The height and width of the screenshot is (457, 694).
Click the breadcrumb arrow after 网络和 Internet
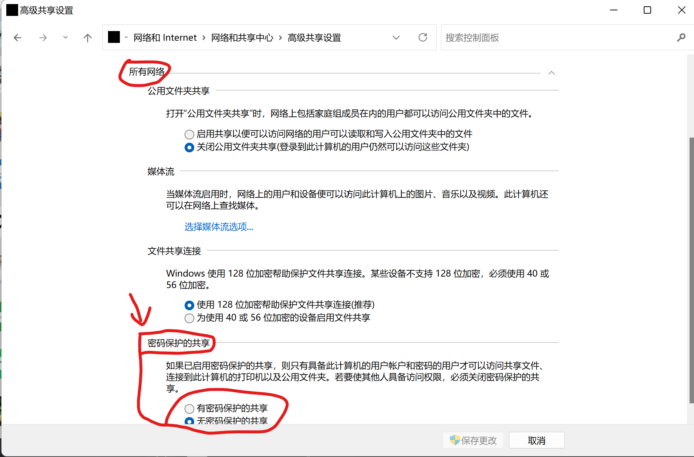pyautogui.click(x=204, y=38)
